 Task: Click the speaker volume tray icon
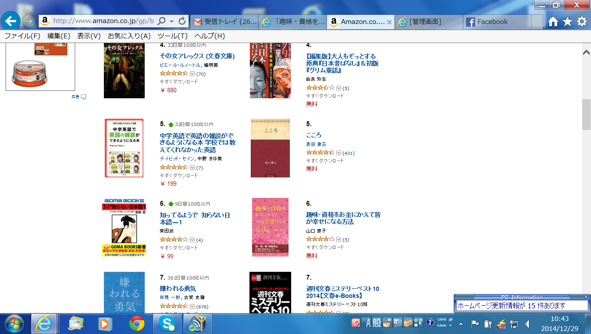click(527, 324)
